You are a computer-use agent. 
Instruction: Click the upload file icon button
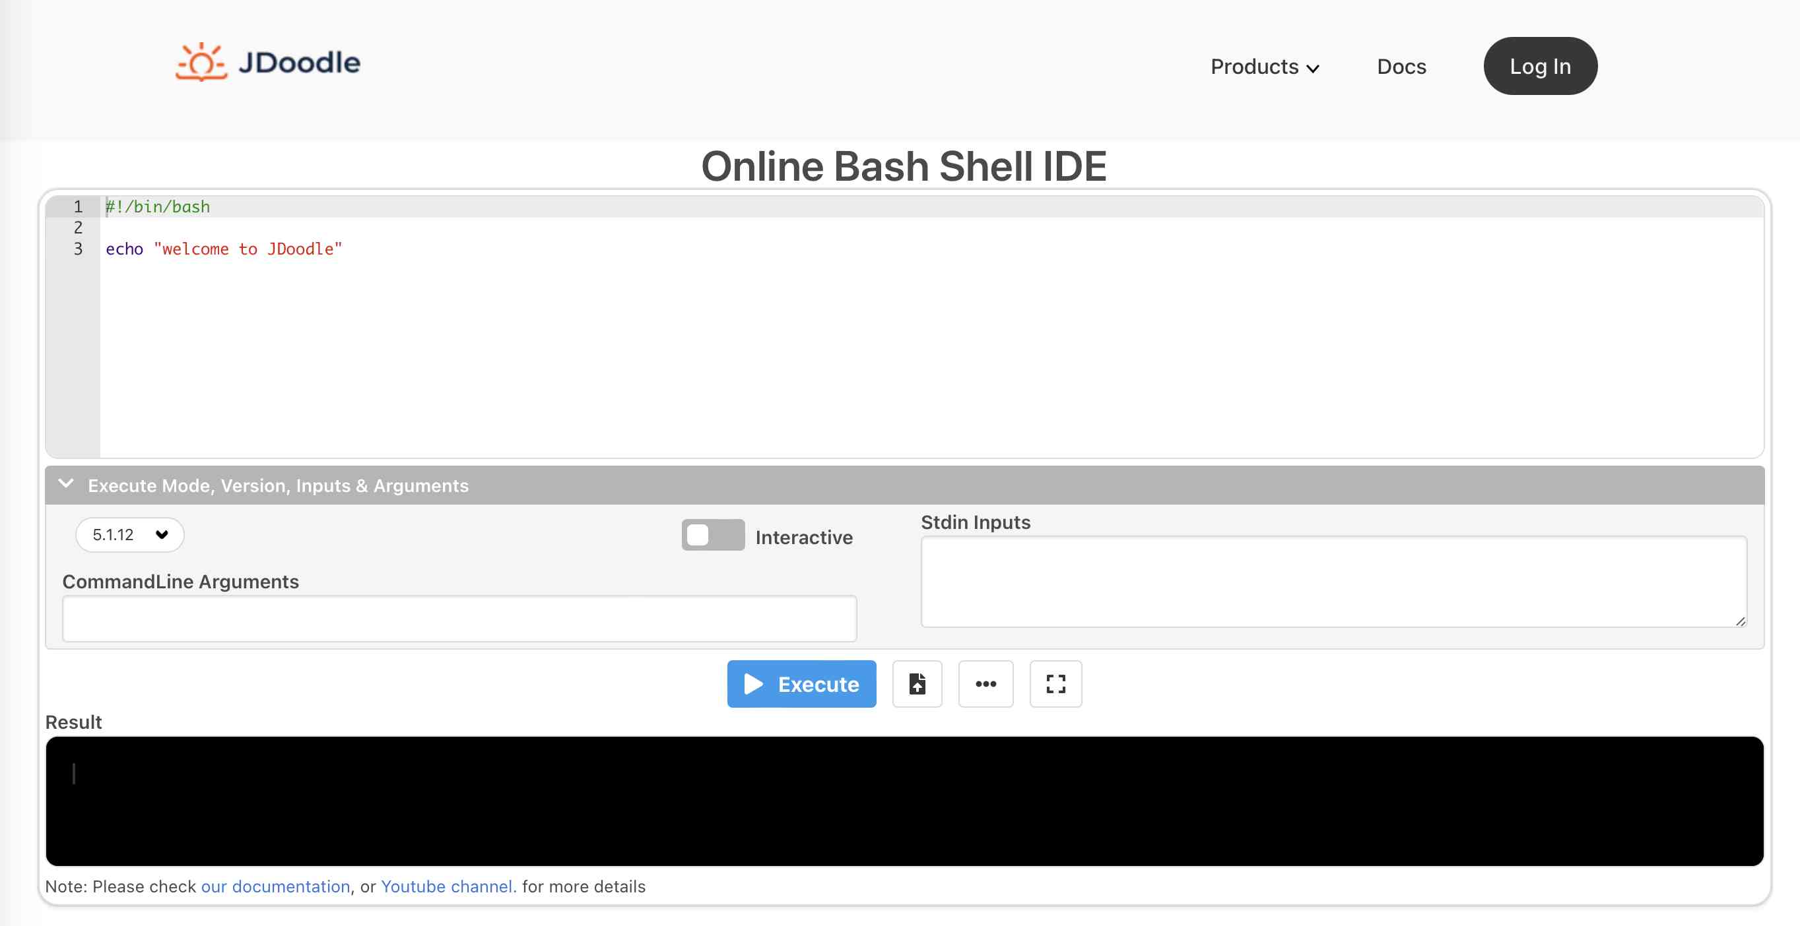(917, 684)
